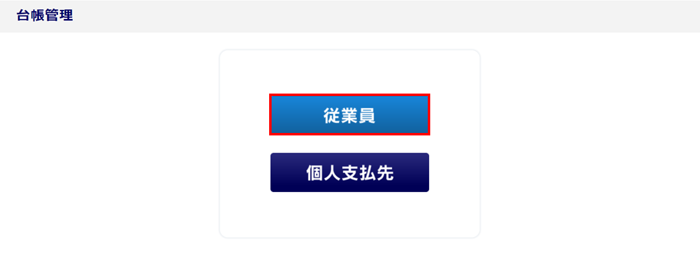This screenshot has height=253, width=700.
Task: Activate the non-highlighted 個人支払先 button
Action: [x=349, y=172]
